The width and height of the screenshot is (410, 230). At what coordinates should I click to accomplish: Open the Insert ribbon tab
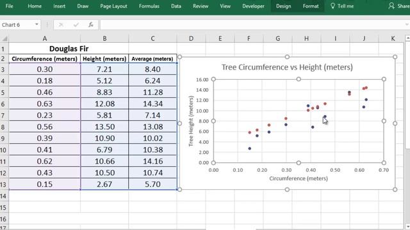(59, 6)
